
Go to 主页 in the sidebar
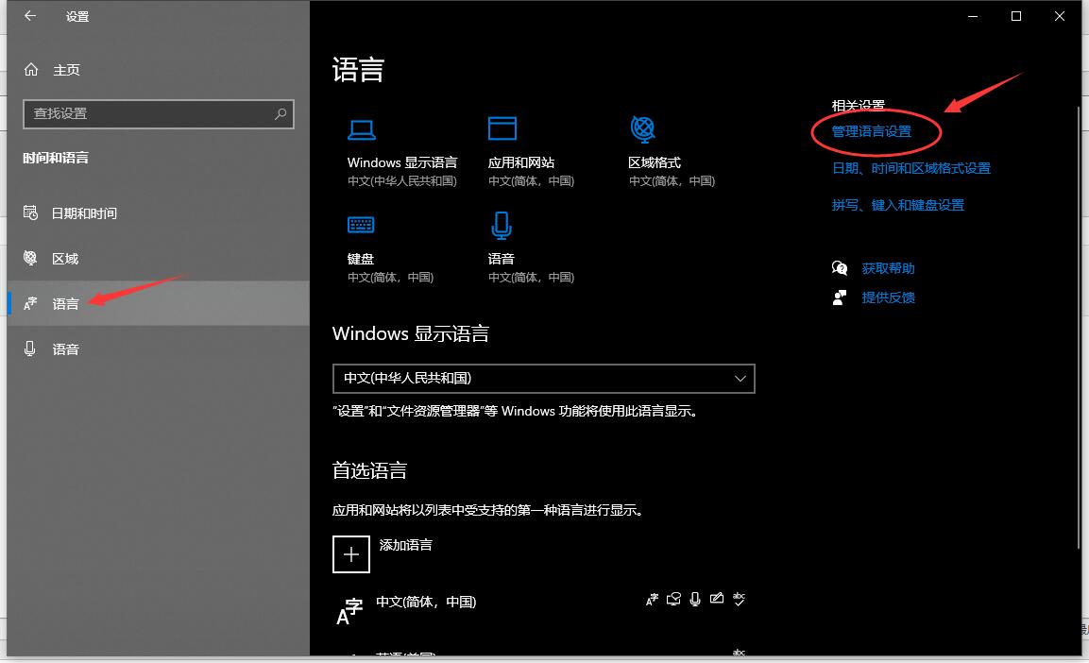(x=64, y=69)
